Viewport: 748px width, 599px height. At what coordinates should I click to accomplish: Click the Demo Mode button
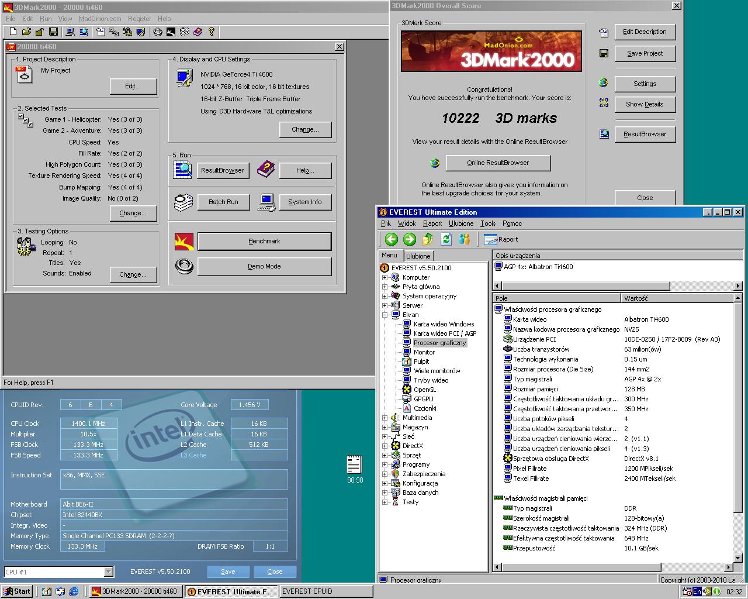(264, 266)
